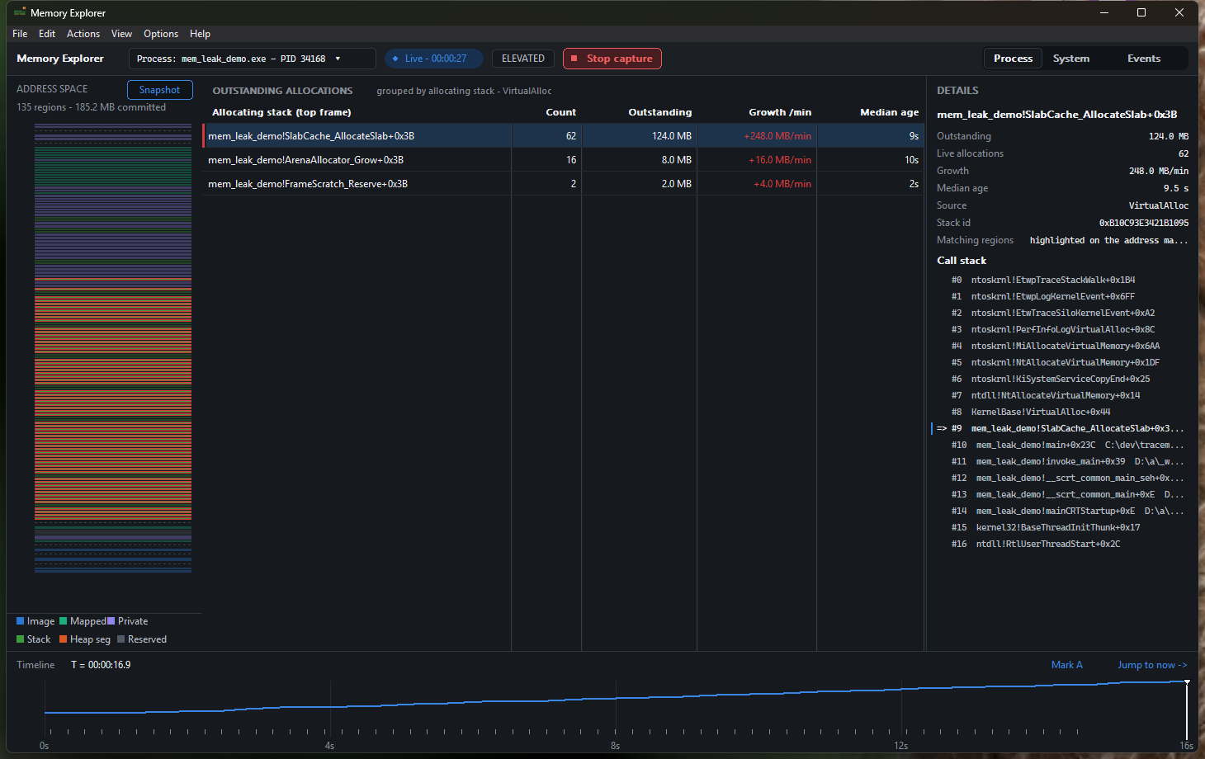Open the process selector dropdown

coord(252,59)
